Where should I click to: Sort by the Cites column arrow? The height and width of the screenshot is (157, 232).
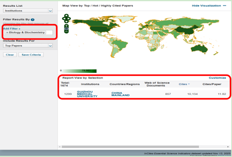(189, 84)
